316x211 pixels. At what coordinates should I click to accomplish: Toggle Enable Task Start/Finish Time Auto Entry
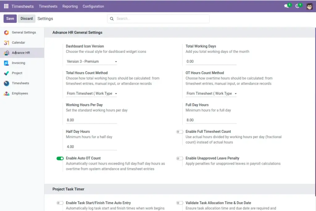[60, 203]
